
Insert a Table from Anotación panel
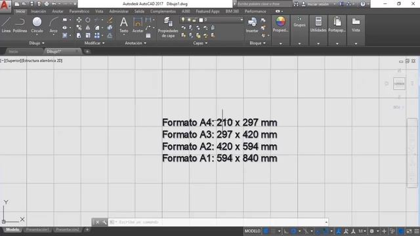(148, 35)
